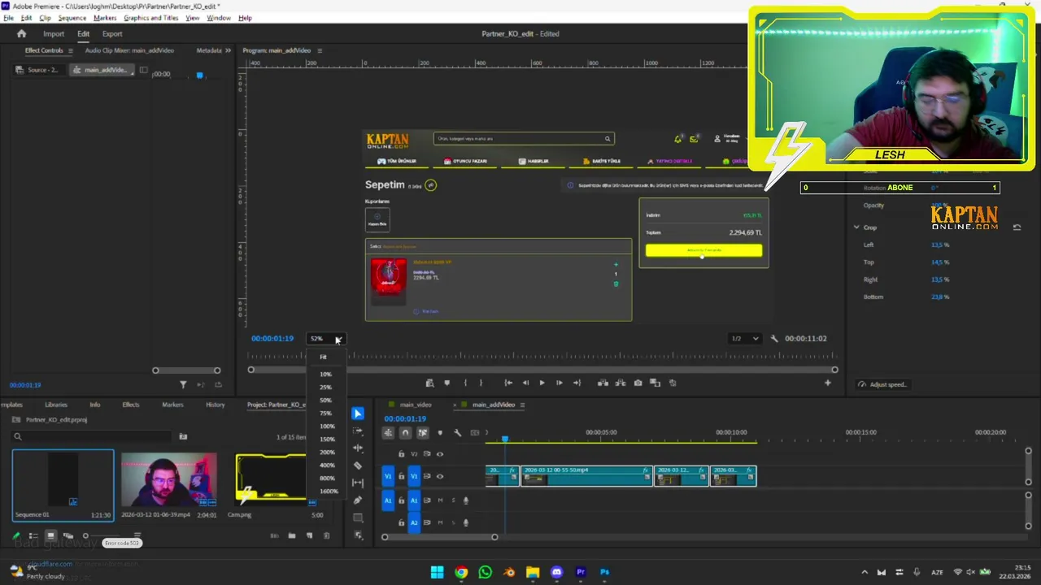Add a marker in timeline header
1041x585 pixels.
tap(440, 432)
